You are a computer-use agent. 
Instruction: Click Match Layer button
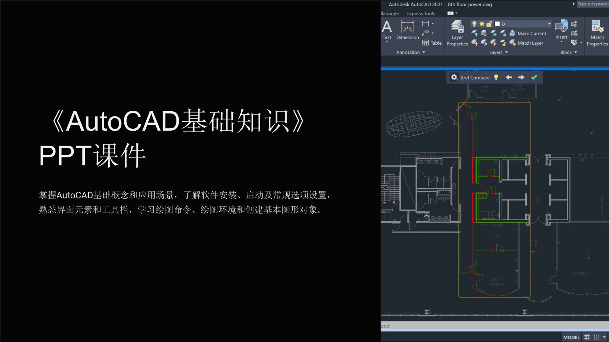[x=526, y=43]
